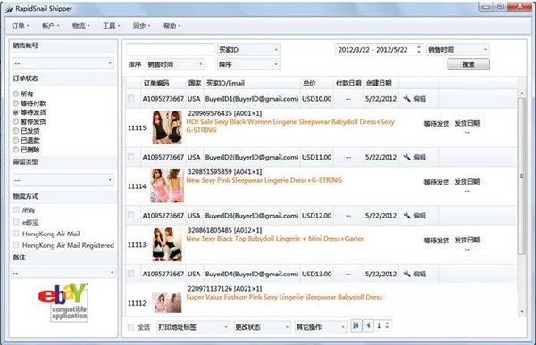Select the 暂停发货 radio button
The height and width of the screenshot is (345, 536).
pyautogui.click(x=16, y=121)
